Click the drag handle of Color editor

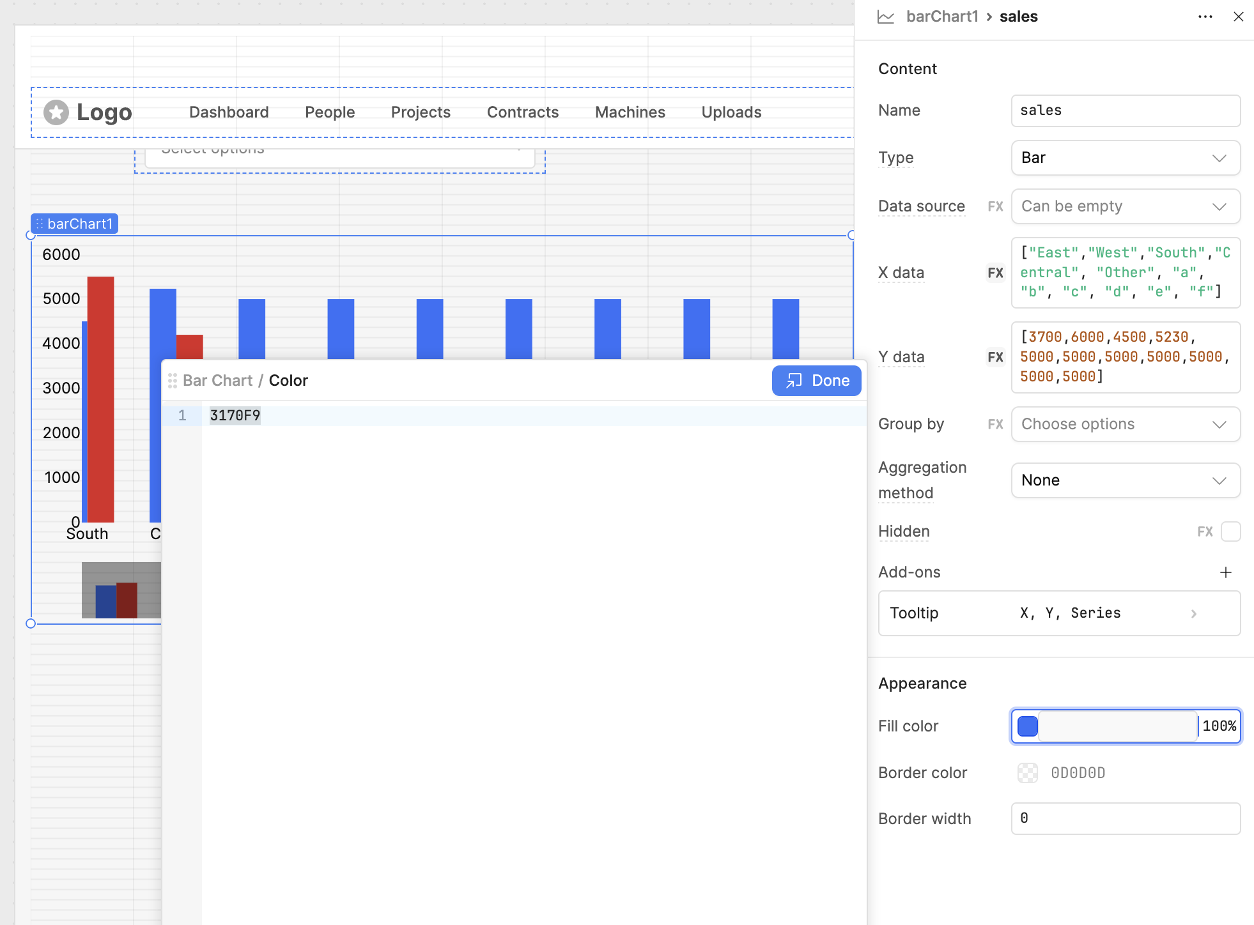click(x=172, y=381)
